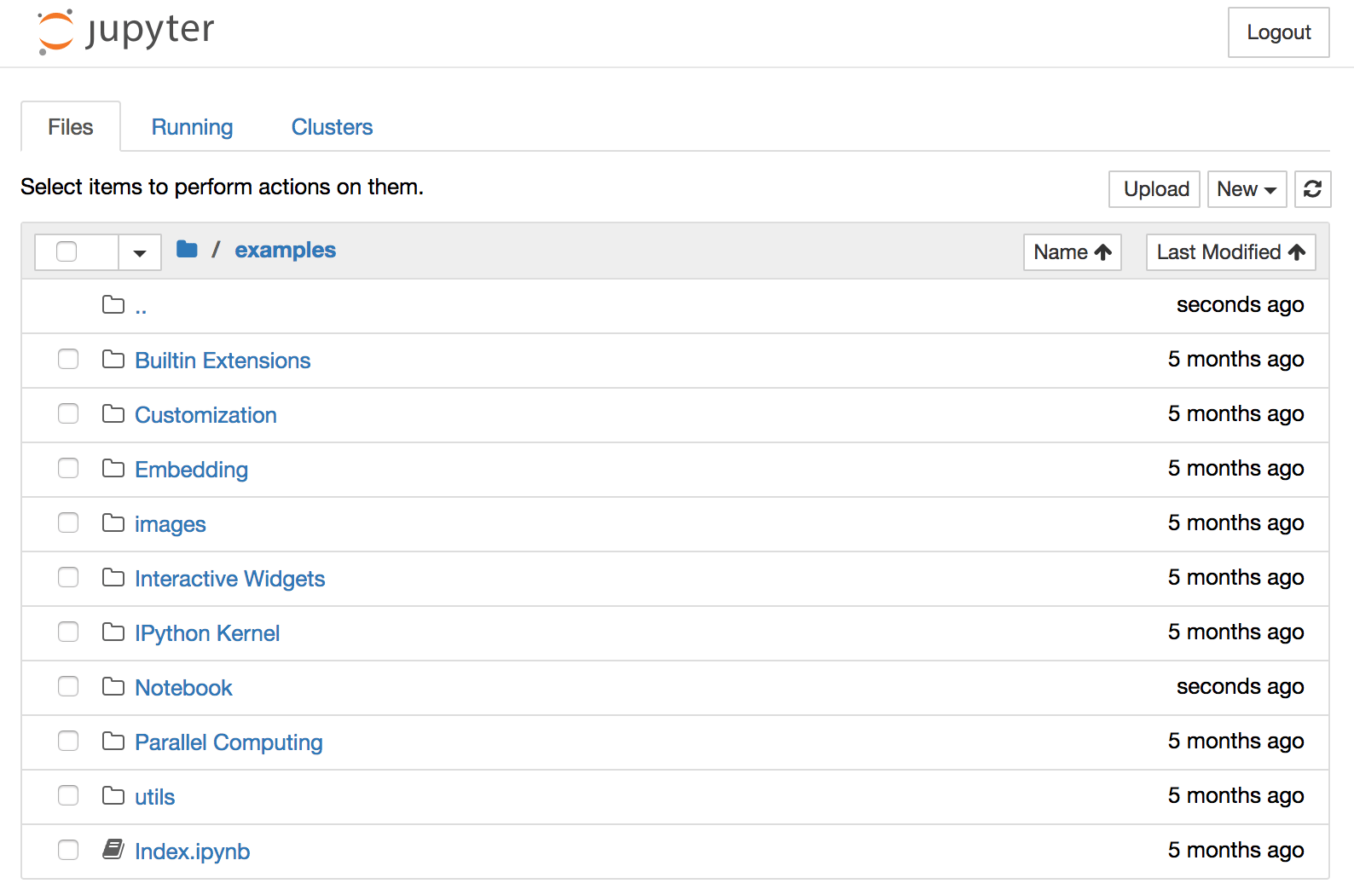Check the Embedding row checkbox

[x=68, y=468]
